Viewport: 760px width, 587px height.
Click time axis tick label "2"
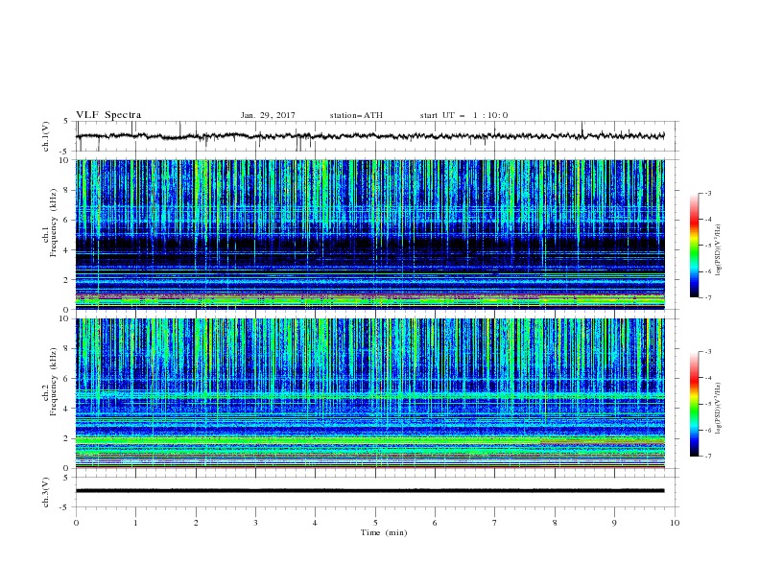coord(196,523)
